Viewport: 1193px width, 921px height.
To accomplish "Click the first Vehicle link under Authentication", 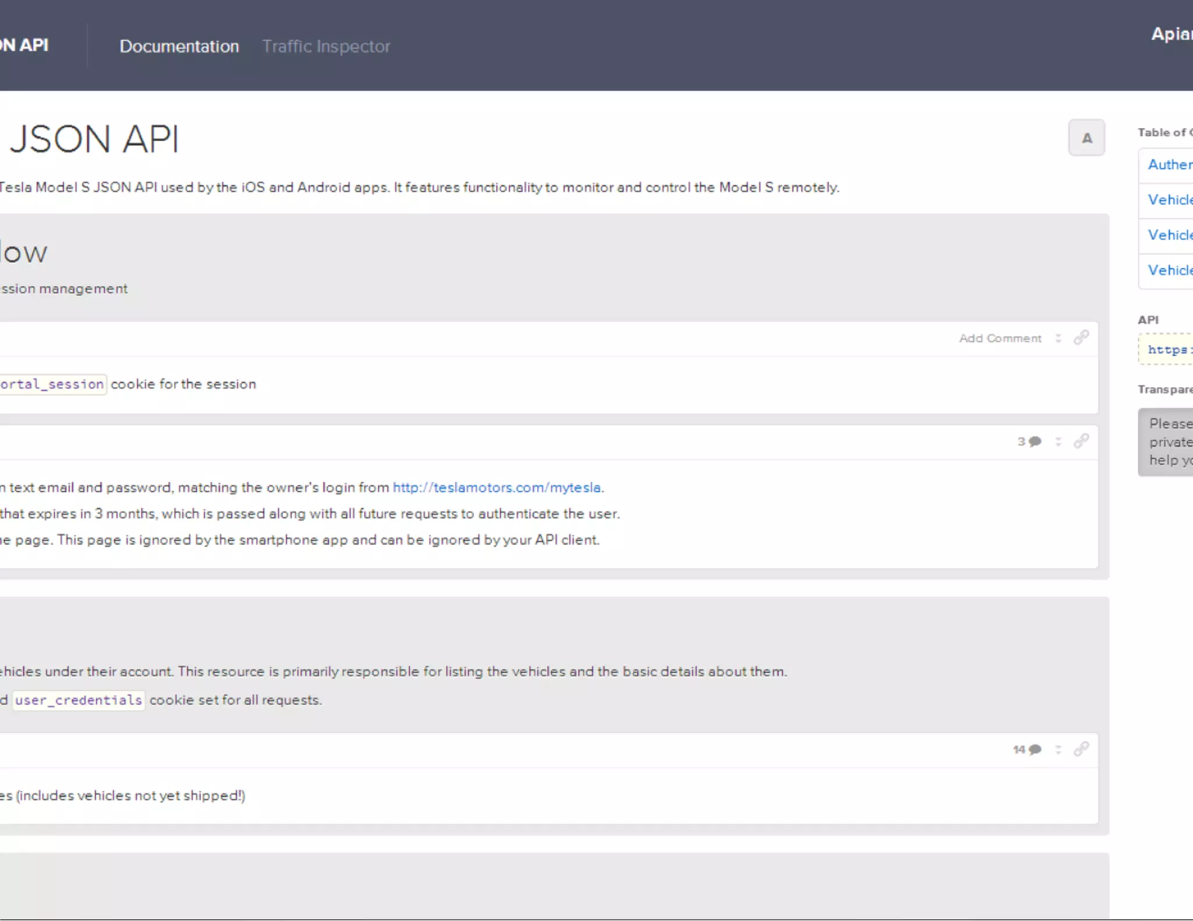I will point(1170,200).
